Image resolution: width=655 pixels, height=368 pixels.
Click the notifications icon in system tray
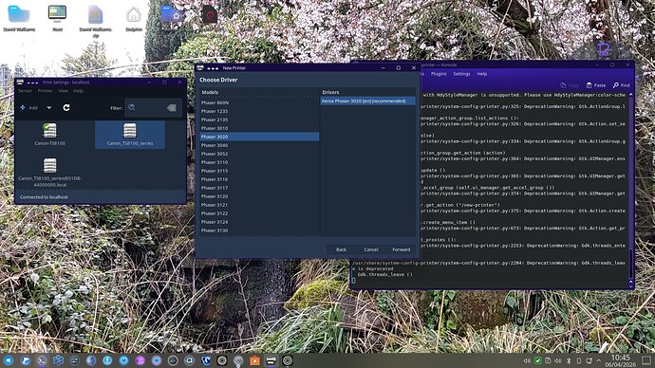(x=589, y=360)
